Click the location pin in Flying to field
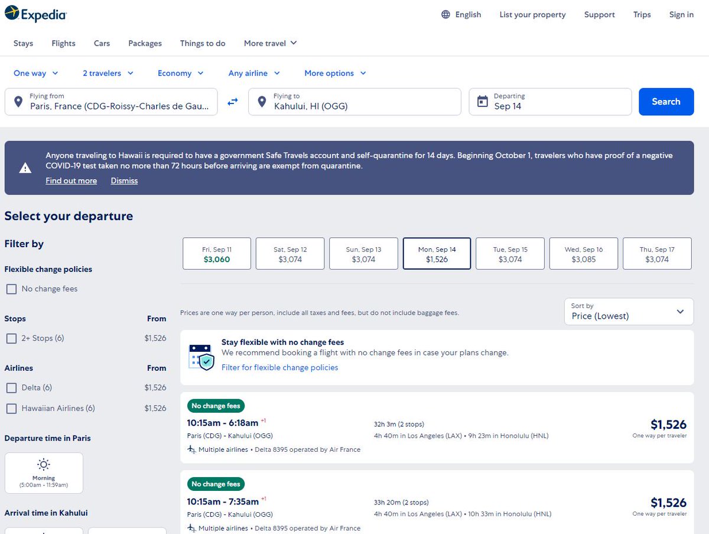This screenshot has height=534, width=709. [x=262, y=102]
